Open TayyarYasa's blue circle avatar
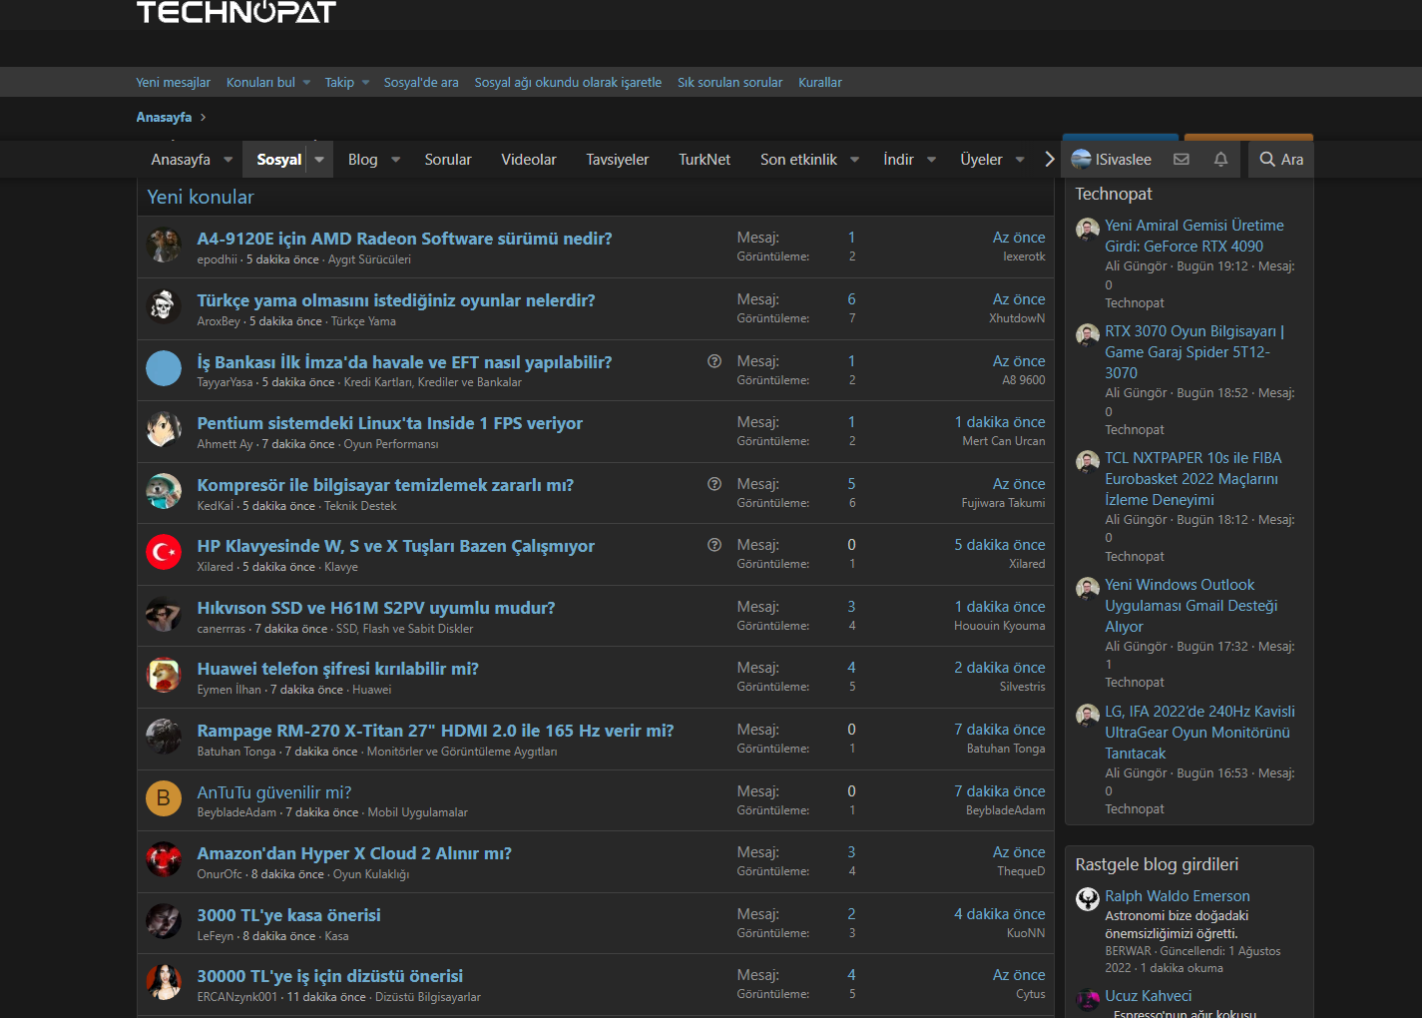 click(x=164, y=368)
